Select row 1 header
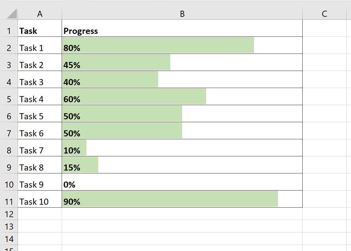This screenshot has width=351, height=251. (9, 31)
